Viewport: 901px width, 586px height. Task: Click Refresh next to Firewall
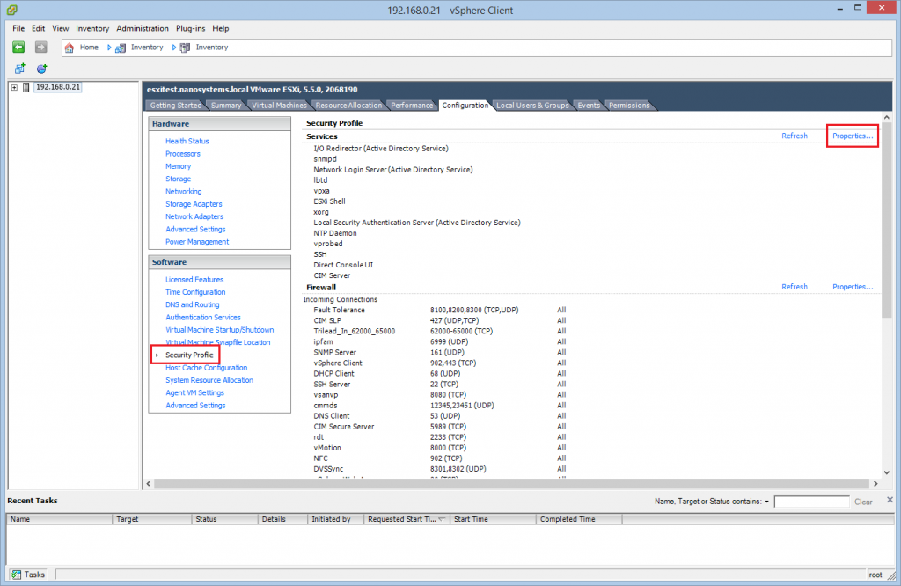point(794,286)
